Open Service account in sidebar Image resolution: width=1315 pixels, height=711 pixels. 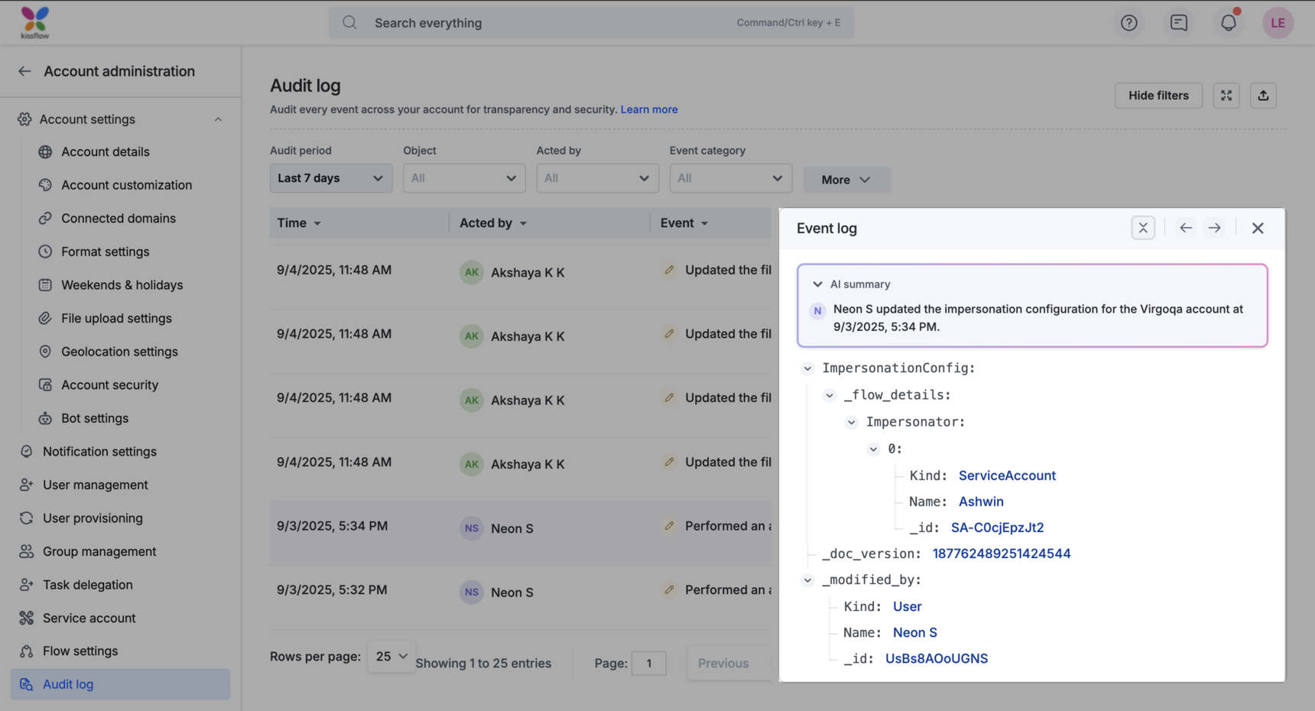click(89, 618)
